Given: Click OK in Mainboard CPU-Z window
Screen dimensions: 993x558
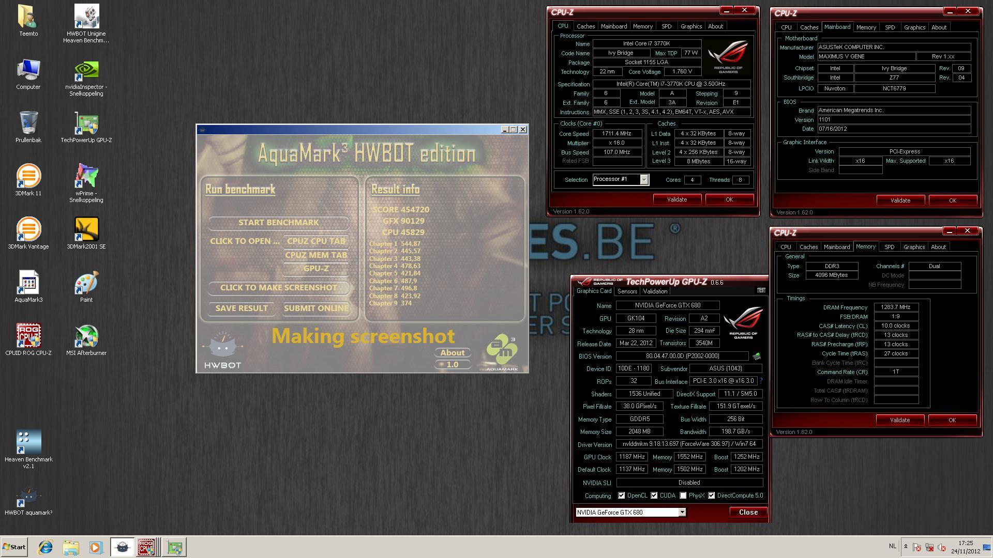Looking at the screenshot, I should point(952,200).
